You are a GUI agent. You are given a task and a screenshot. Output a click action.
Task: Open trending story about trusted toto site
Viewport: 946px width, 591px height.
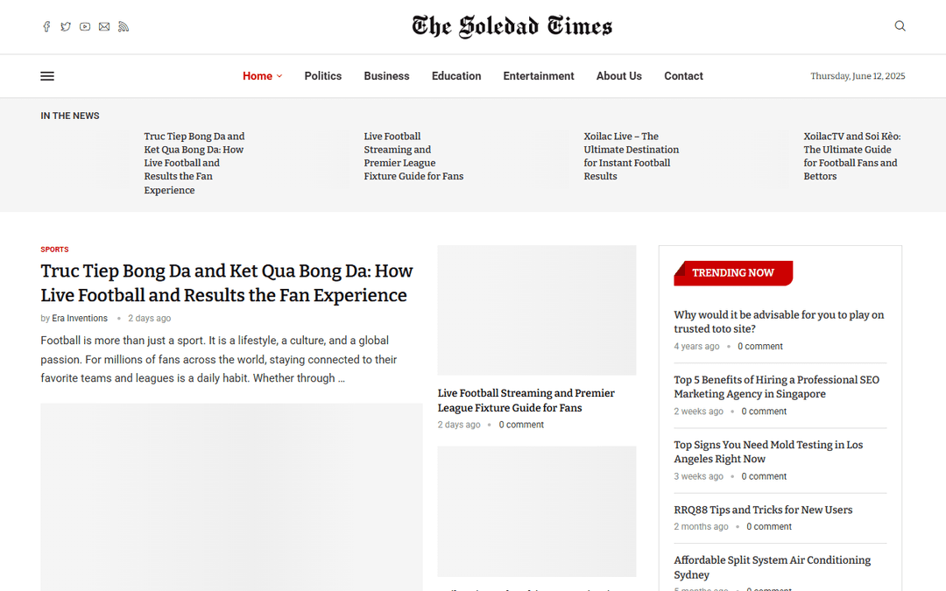pos(779,321)
